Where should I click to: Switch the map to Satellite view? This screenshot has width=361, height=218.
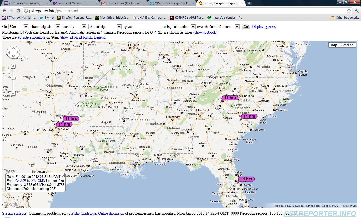pos(347,45)
